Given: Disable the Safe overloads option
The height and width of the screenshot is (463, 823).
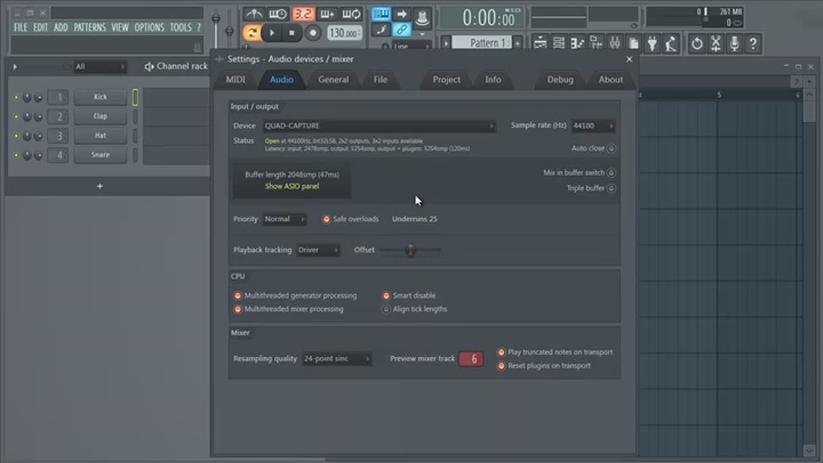Looking at the screenshot, I should tap(326, 219).
